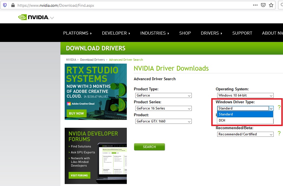Click VISIT FORUMS button
The width and height of the screenshot is (283, 186).
click(x=79, y=175)
